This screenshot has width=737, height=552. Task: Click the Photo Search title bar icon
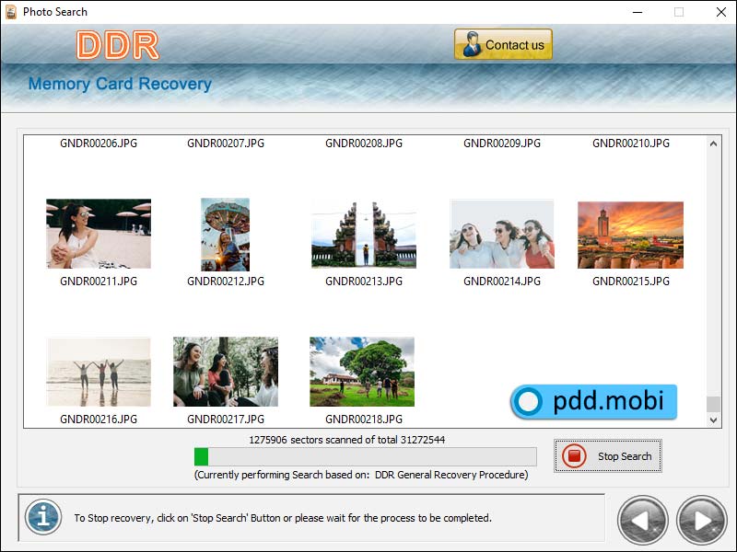[x=10, y=12]
